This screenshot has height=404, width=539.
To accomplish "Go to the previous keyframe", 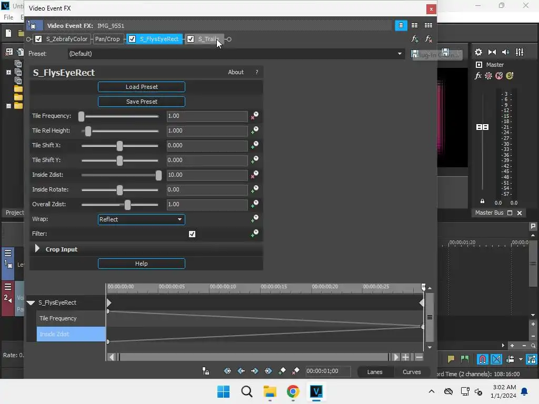I will [241, 371].
